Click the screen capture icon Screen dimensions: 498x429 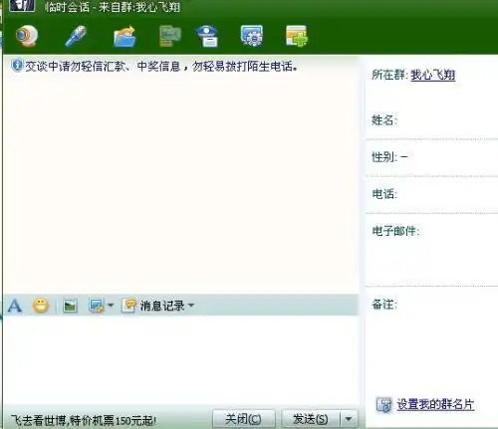click(x=97, y=306)
